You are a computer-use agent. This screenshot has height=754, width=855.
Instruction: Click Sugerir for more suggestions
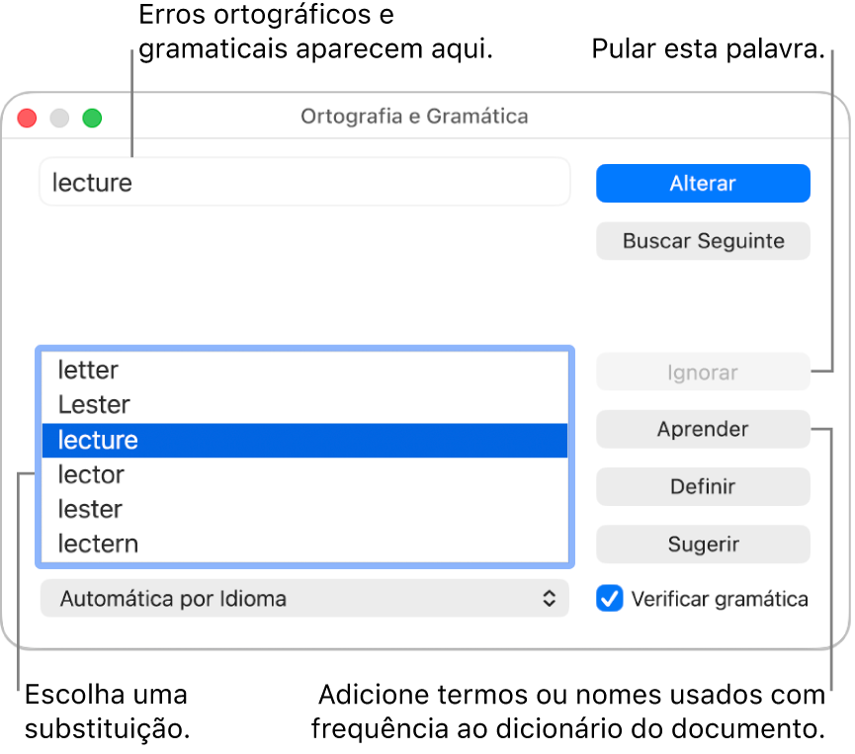703,545
